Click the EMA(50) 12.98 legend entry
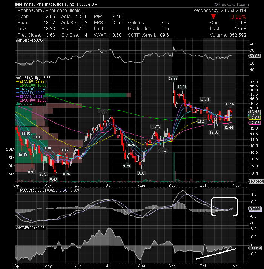Screen dimensions: 264x269 point(30,82)
